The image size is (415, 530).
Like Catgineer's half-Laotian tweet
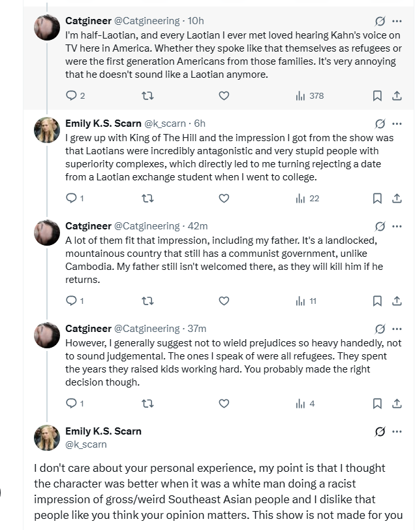tap(224, 96)
